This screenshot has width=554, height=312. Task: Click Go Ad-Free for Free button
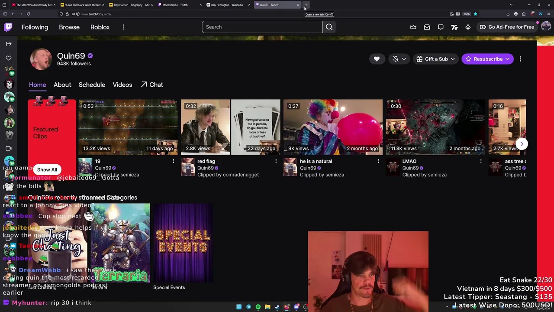click(x=507, y=27)
